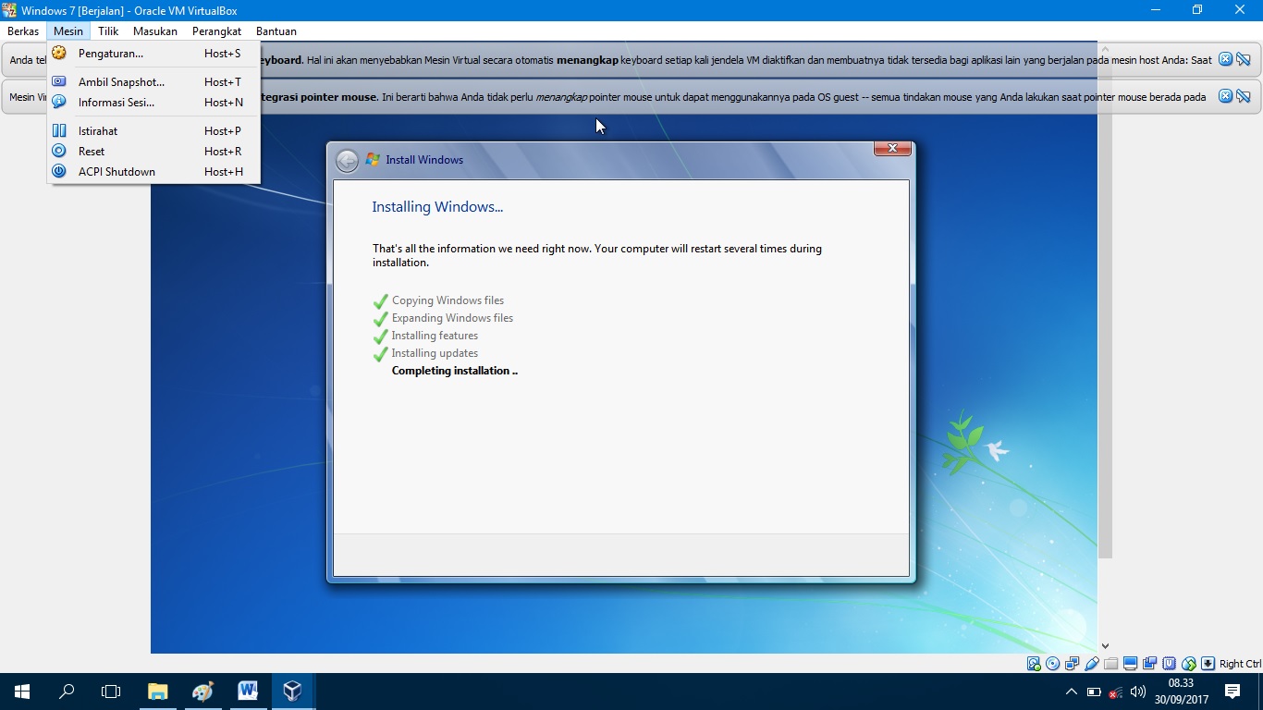Toggle Istirahat (pause) for the VM

pyautogui.click(x=153, y=131)
